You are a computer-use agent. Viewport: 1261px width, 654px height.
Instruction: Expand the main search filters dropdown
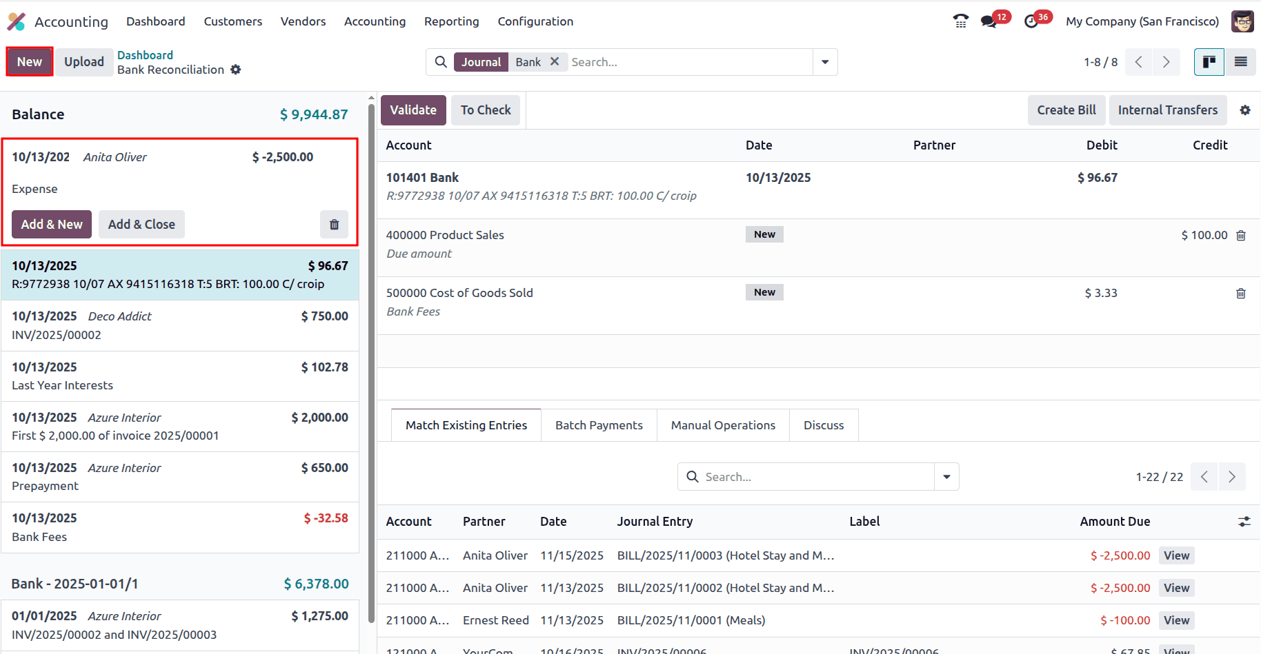click(825, 62)
